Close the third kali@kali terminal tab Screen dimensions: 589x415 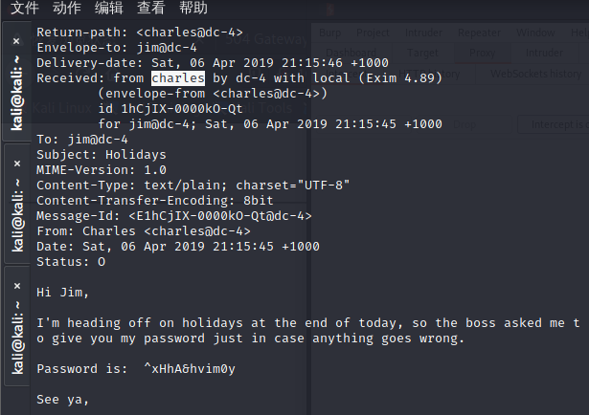coord(17,286)
